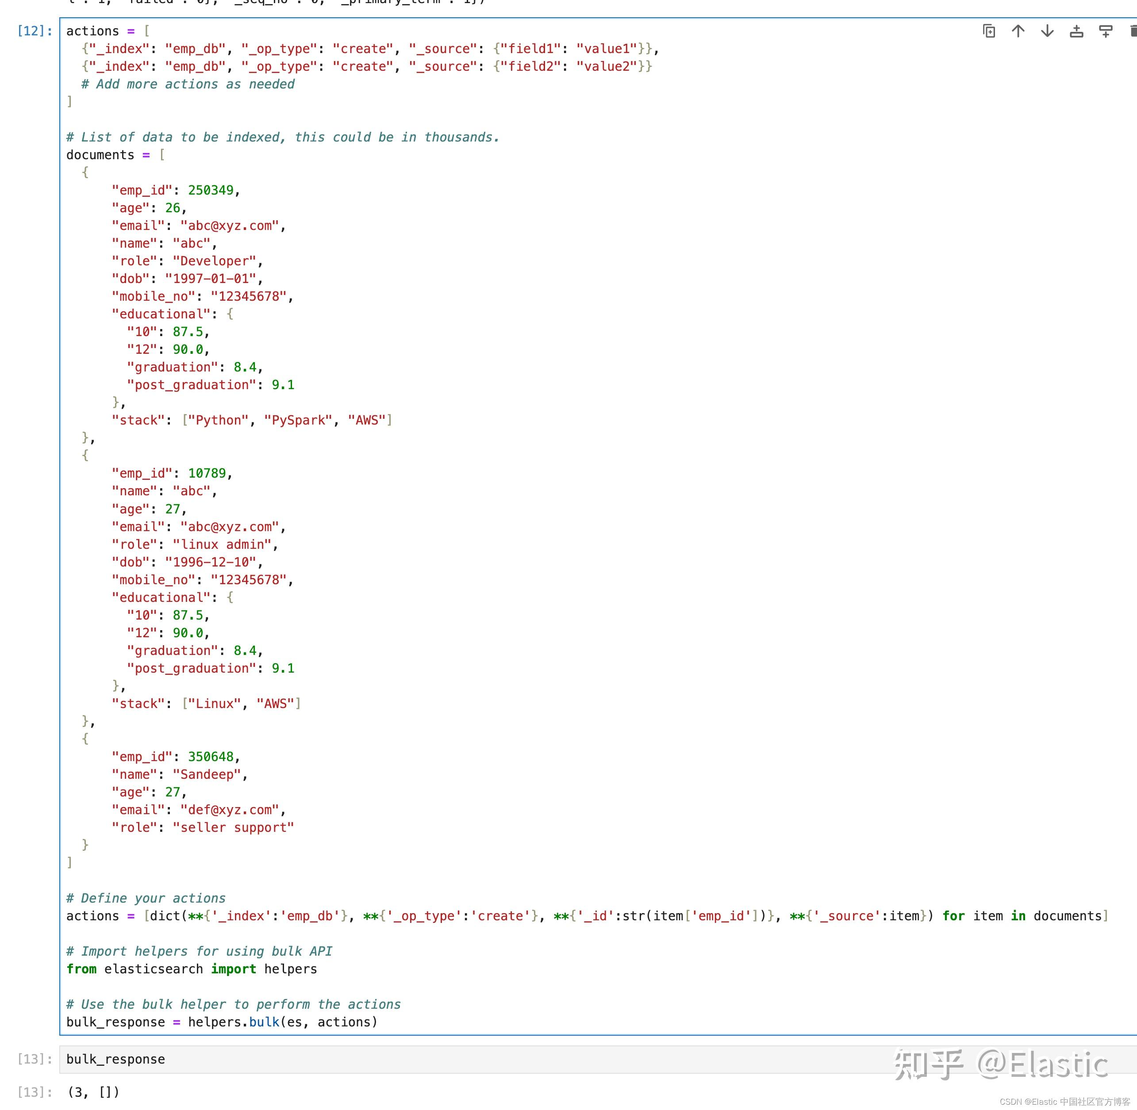1137x1110 pixels.
Task: Click the "email": "def@xyz.com" line
Action: coord(199,810)
